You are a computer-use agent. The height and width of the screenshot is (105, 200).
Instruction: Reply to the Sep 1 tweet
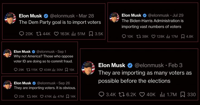coord(16,70)
